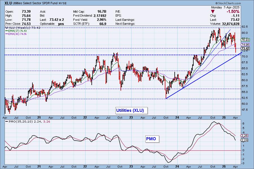Click the 74.96 price tag on right axis
The width and height of the screenshot is (254, 169).
coord(245,45)
